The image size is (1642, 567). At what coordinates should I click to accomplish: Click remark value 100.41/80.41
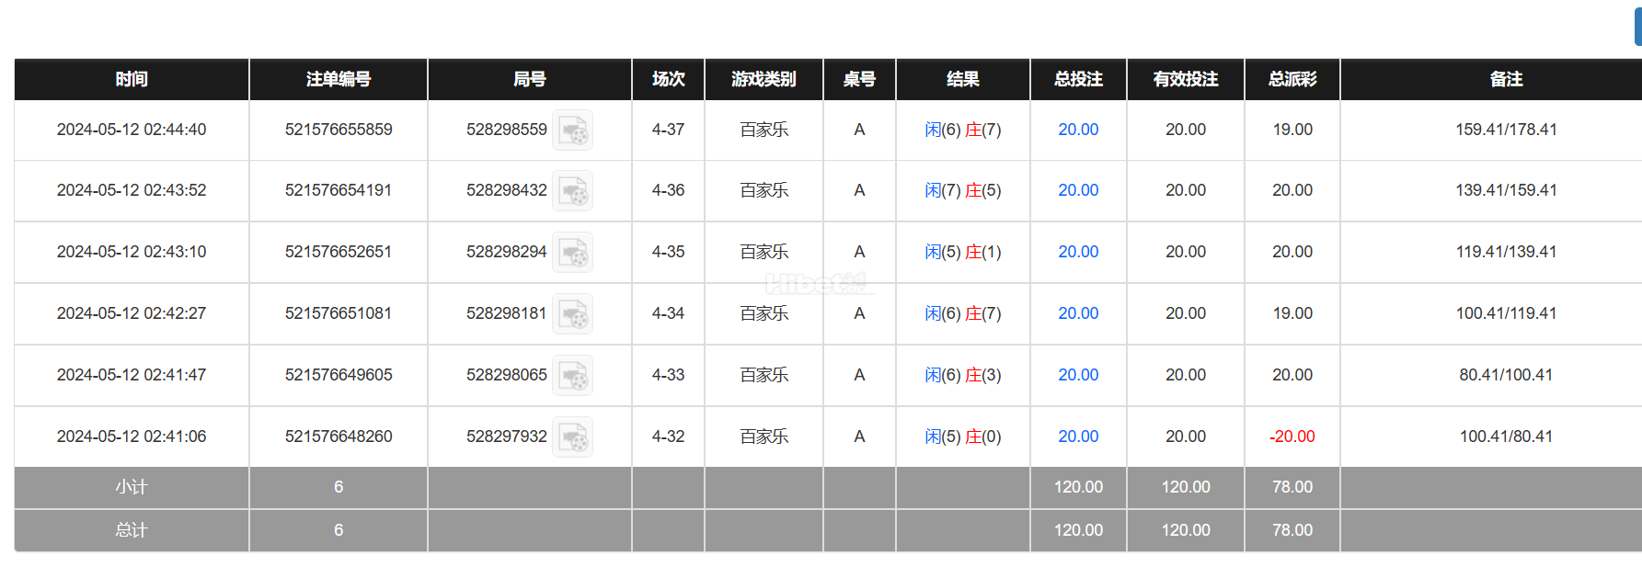(x=1506, y=437)
